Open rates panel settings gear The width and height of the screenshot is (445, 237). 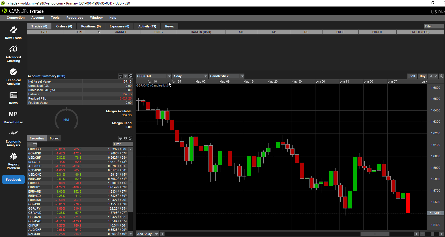pyautogui.click(x=126, y=138)
